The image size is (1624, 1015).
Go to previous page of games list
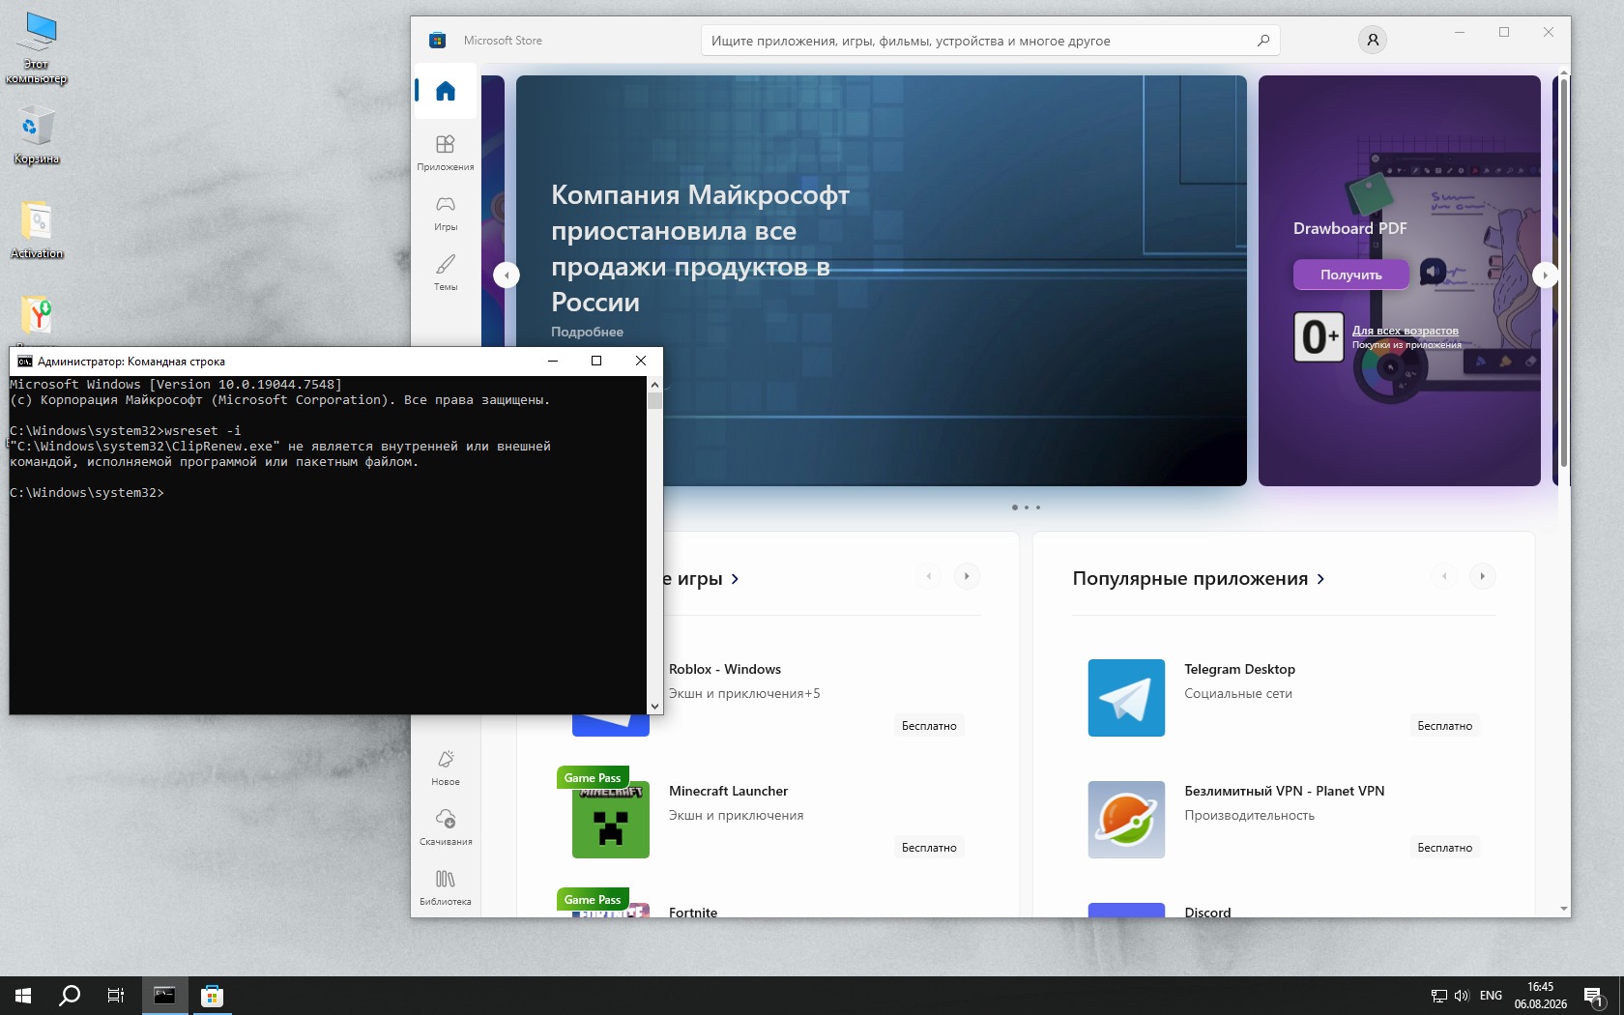pyautogui.click(x=929, y=576)
